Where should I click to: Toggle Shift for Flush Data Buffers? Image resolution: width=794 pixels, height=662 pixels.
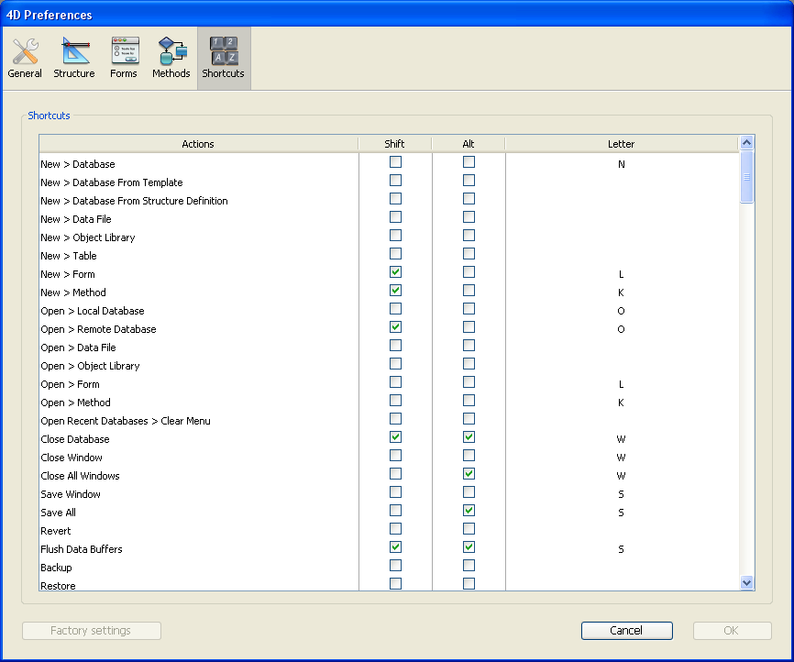[395, 547]
